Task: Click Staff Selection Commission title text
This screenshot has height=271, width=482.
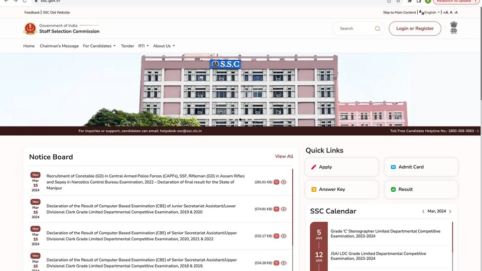Action: (69, 31)
